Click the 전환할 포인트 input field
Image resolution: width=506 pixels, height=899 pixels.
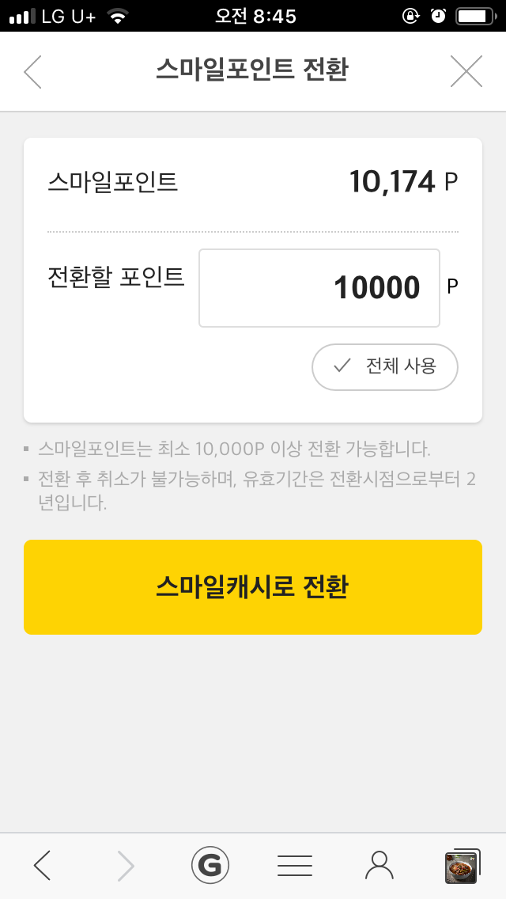pyautogui.click(x=319, y=288)
